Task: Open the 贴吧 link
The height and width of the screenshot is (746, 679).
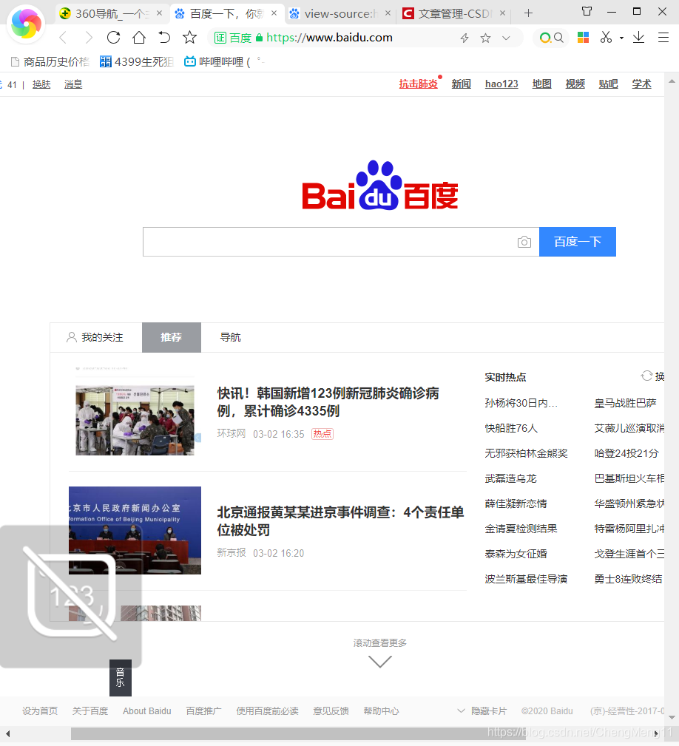Action: coord(608,84)
